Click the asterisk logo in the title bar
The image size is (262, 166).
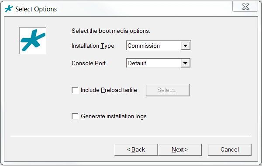(x=9, y=9)
